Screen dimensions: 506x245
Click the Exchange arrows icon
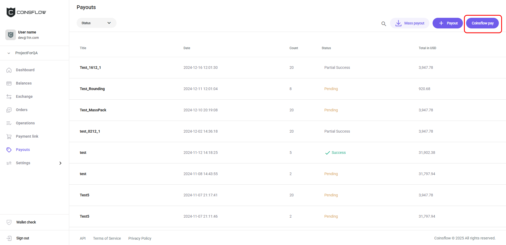[x=9, y=96]
